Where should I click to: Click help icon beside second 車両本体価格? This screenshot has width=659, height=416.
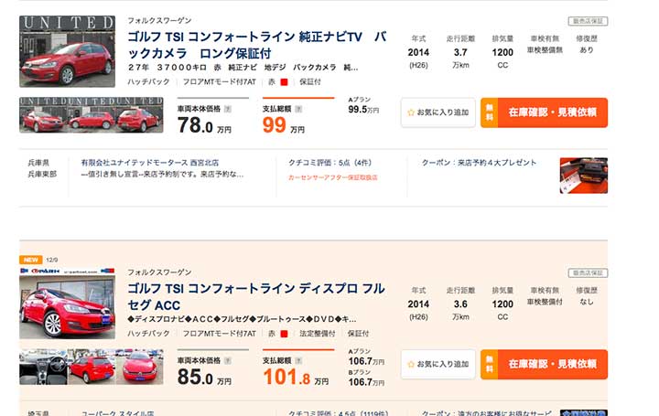228,360
